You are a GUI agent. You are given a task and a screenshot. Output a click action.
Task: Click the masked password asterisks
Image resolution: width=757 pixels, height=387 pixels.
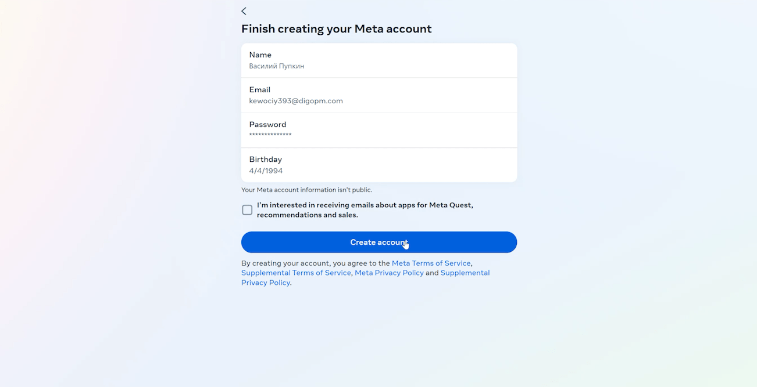[270, 135]
